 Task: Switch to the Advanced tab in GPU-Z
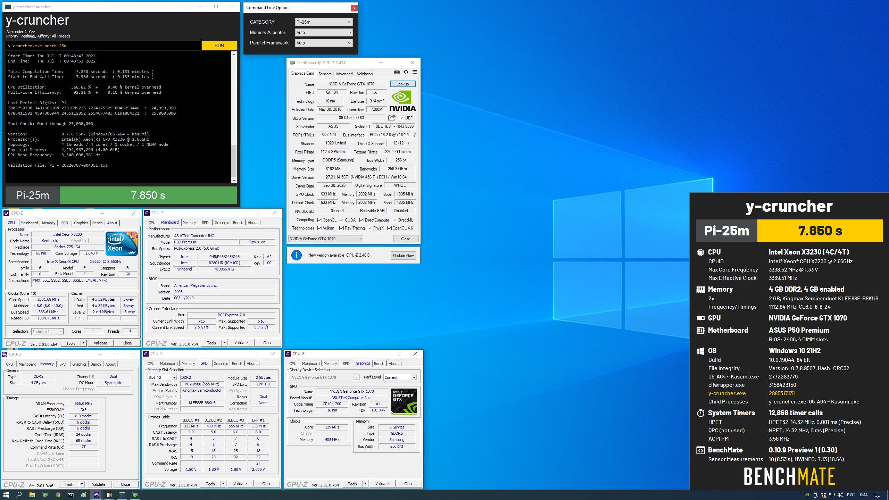click(344, 74)
